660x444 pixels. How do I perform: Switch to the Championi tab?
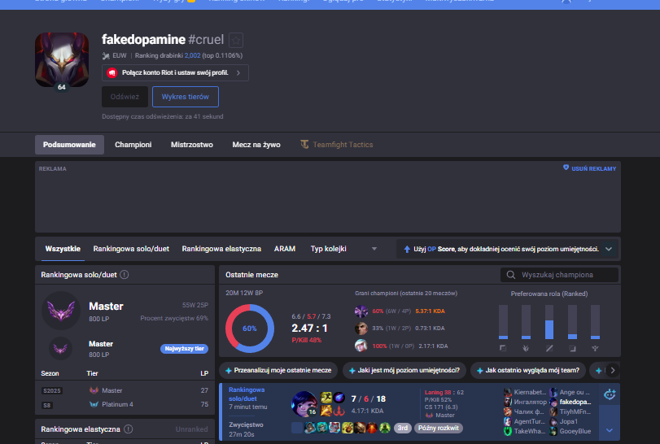coord(133,145)
